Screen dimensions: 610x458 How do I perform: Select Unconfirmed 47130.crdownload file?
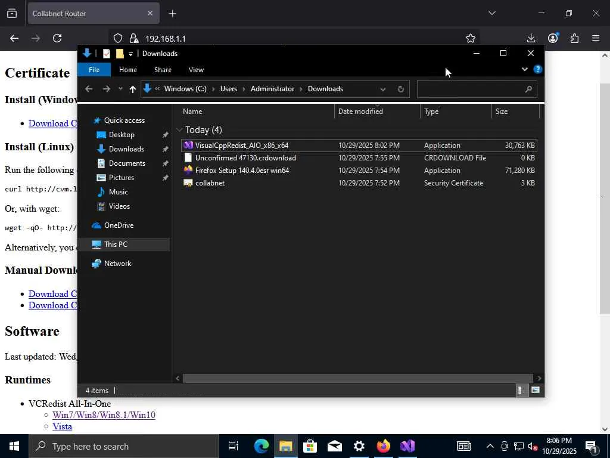pos(359,157)
